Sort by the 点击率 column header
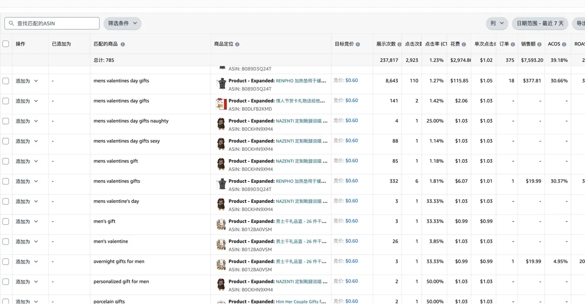Viewport: 585px width, 304px height. tap(436, 44)
